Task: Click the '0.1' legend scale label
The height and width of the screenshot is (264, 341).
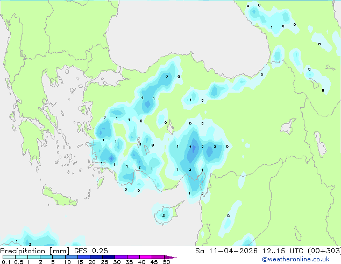Action: 6,262
